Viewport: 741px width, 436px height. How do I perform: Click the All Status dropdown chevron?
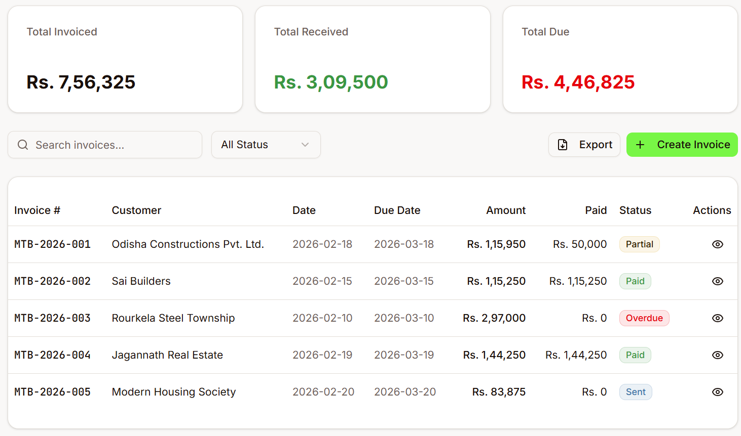coord(305,145)
